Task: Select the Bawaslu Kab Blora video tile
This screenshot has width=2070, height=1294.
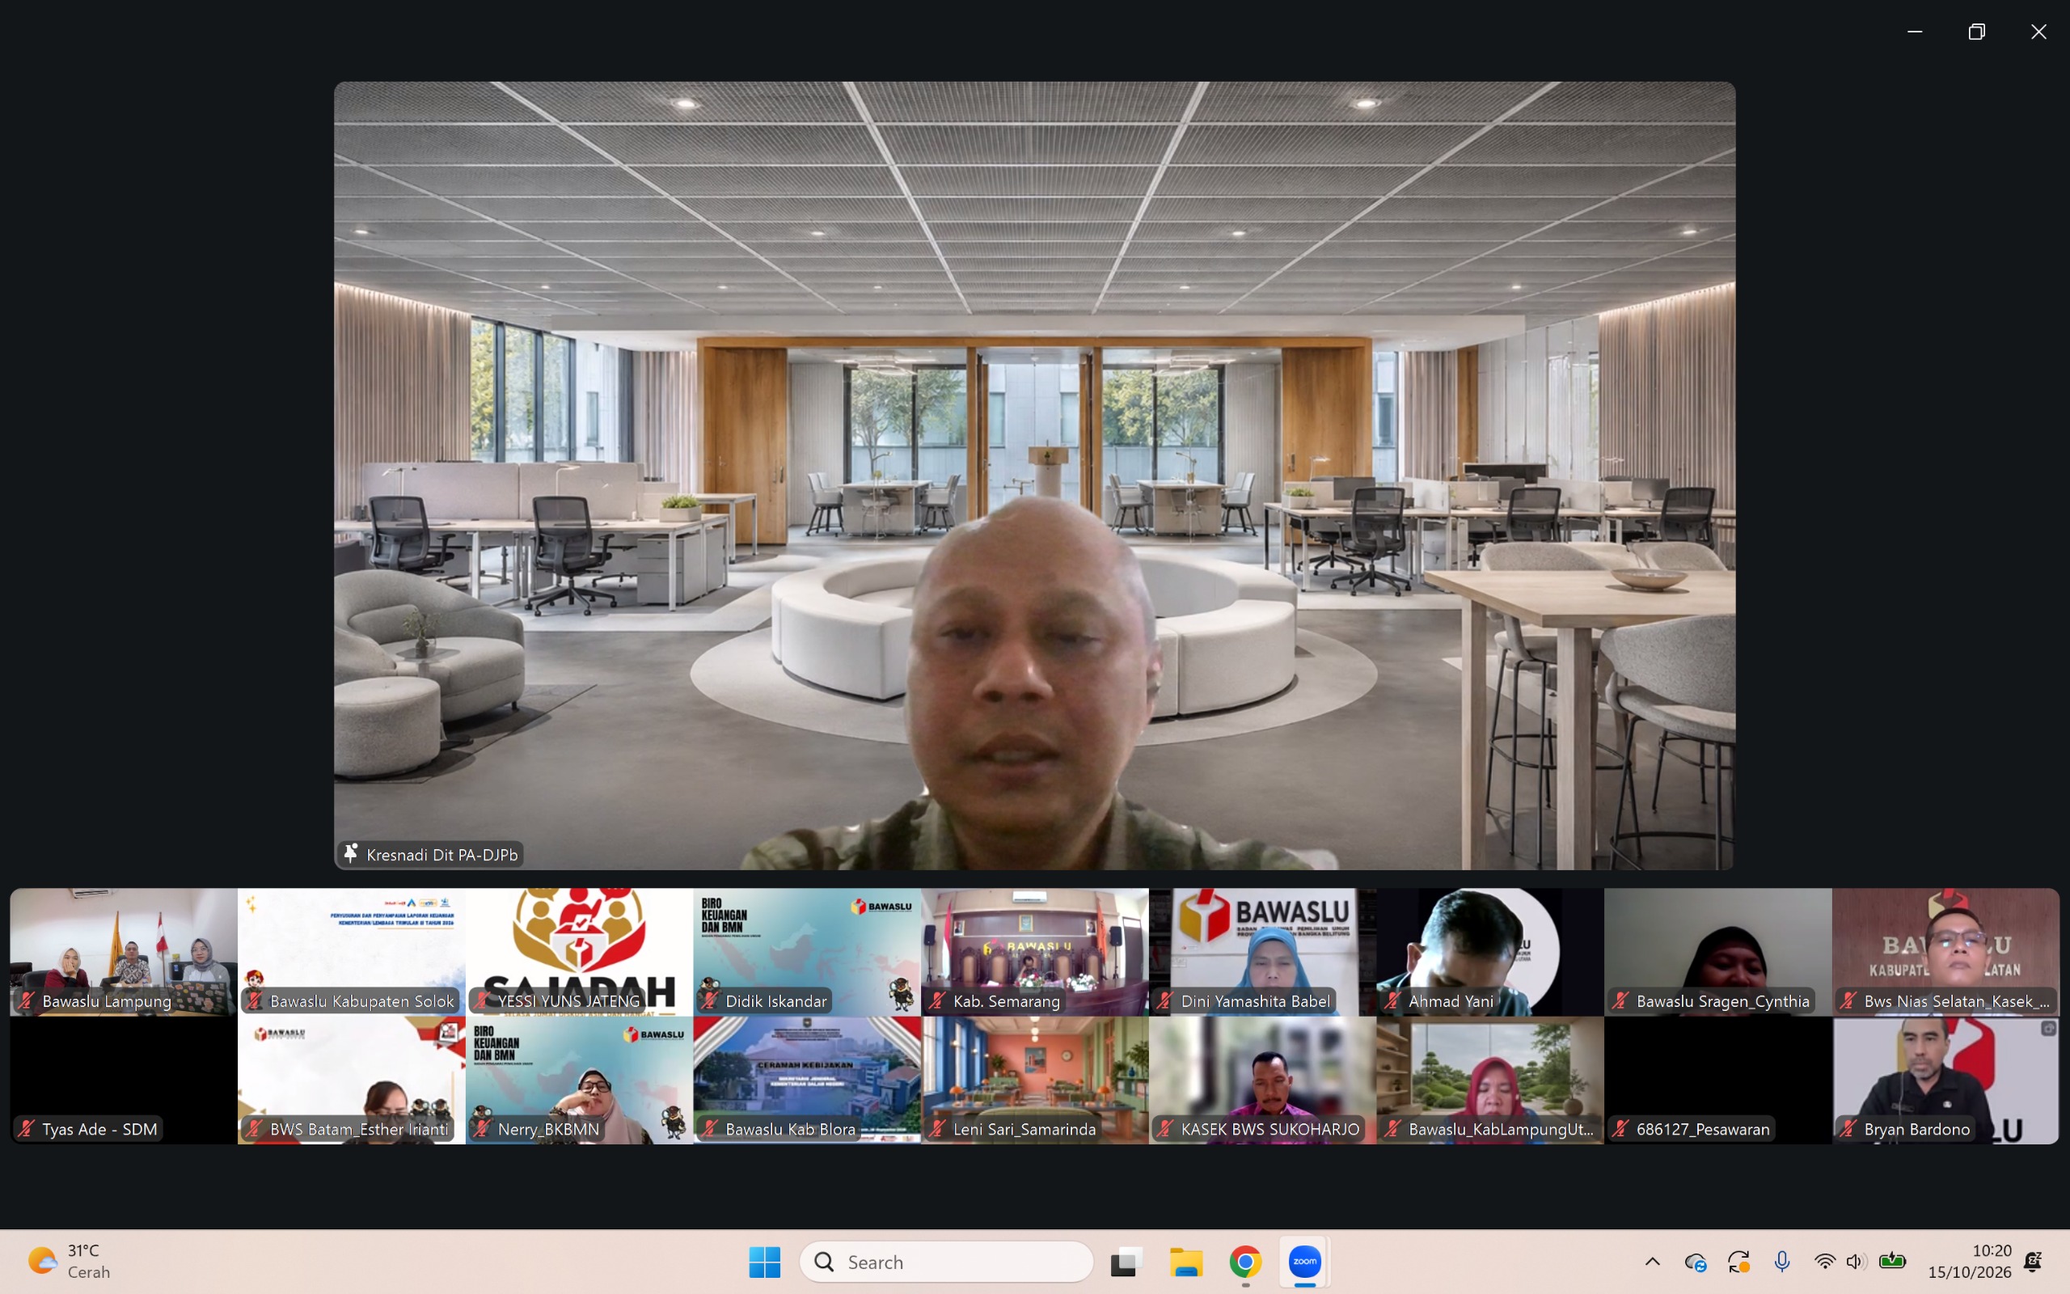Action: 807,1080
